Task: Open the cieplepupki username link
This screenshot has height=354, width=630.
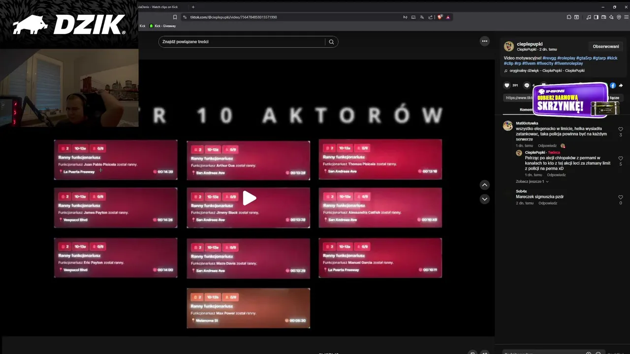Action: point(530,44)
